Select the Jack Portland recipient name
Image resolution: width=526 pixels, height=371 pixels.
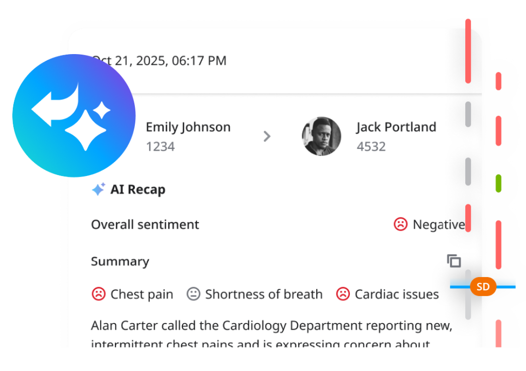coord(396,127)
